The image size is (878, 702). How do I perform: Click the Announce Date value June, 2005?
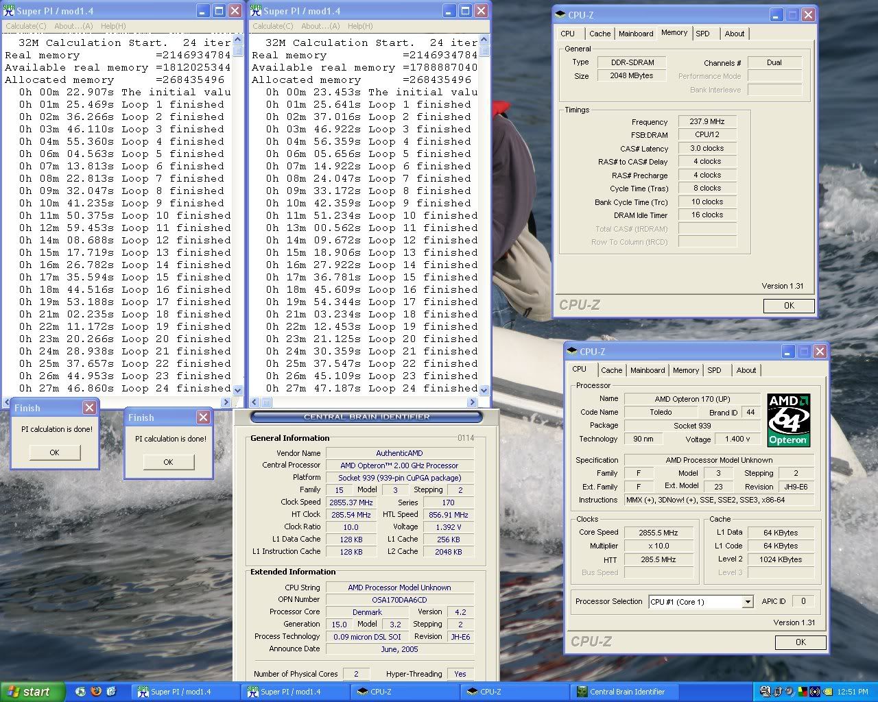pyautogui.click(x=399, y=649)
